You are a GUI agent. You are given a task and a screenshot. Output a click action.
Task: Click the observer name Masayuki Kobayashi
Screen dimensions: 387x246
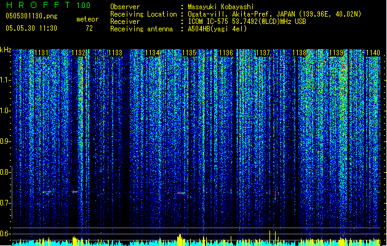(221, 7)
